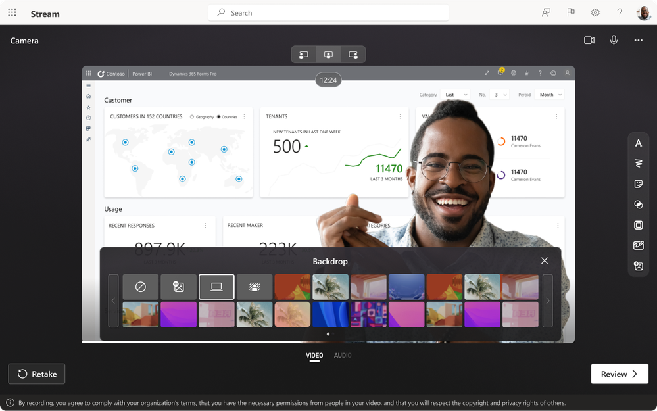Open more options ellipsis beside microphone
Viewport: 657px width, 411px height.
pos(638,40)
